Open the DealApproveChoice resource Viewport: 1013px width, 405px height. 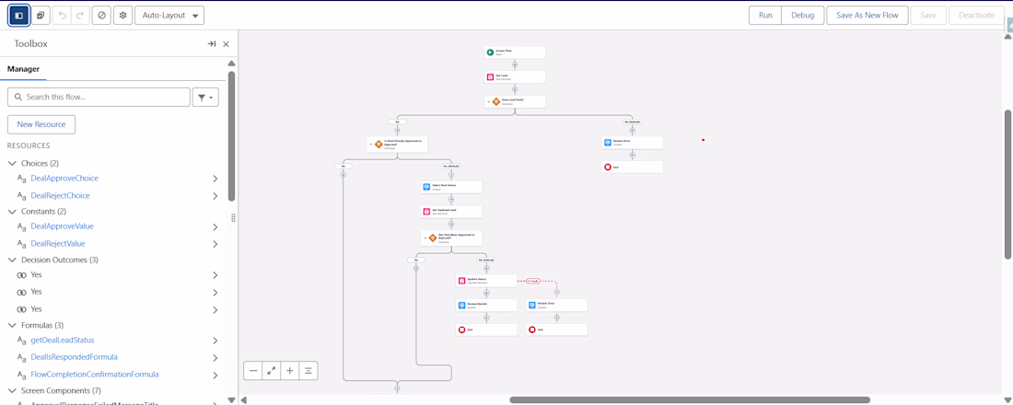64,178
